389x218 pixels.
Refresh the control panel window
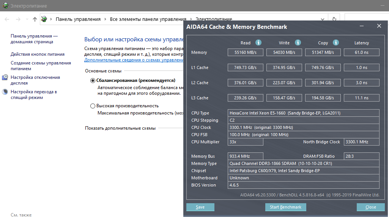coord(334,19)
